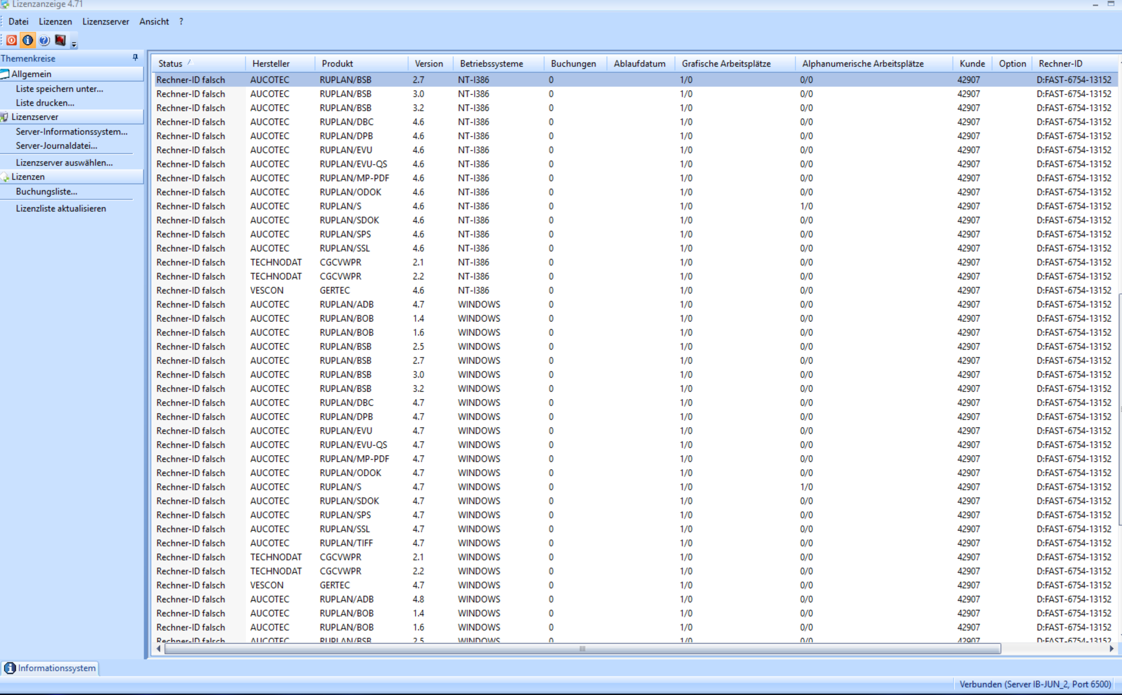1122x695 pixels.
Task: Sort by the Status column header
Action: (x=170, y=64)
